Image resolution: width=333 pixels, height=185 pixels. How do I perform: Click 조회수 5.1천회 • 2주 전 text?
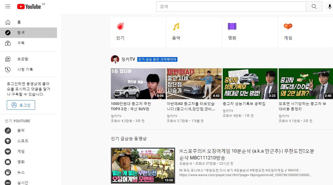coord(295,121)
